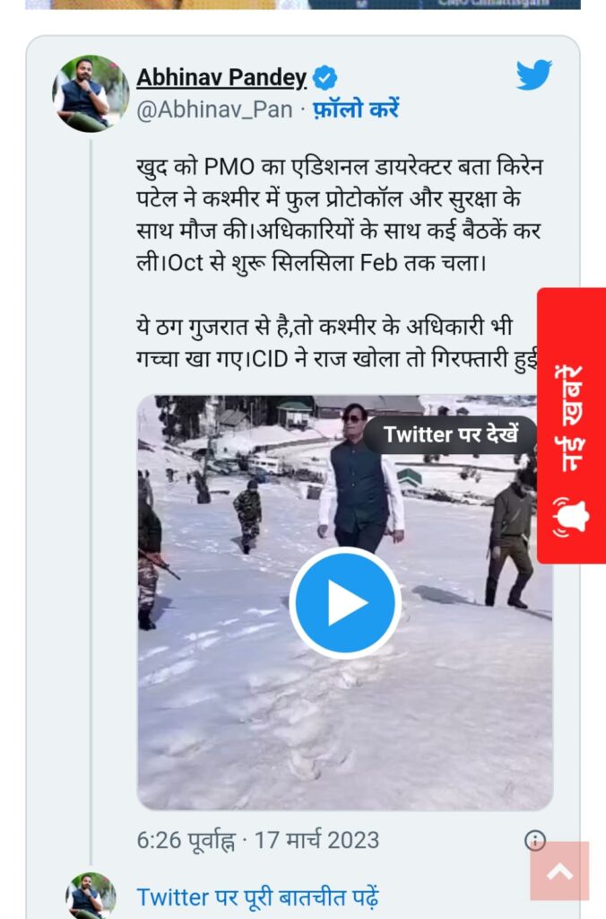
Task: Tap the tweet line beginning खुद को PMO
Action: (x=340, y=168)
